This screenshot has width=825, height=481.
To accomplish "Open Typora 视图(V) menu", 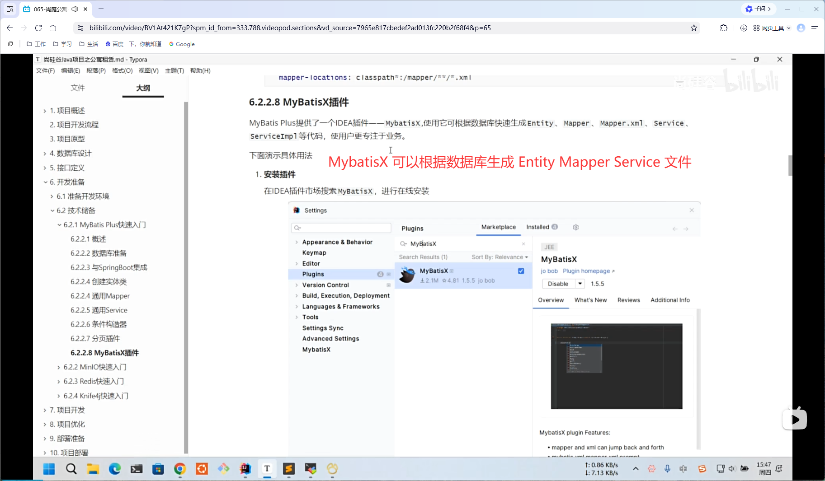I will [148, 71].
